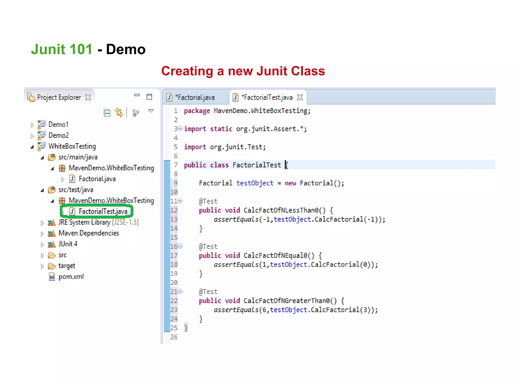The image size is (517, 387).
Task: Click the src/test/java source folder icon
Action: tap(52, 190)
